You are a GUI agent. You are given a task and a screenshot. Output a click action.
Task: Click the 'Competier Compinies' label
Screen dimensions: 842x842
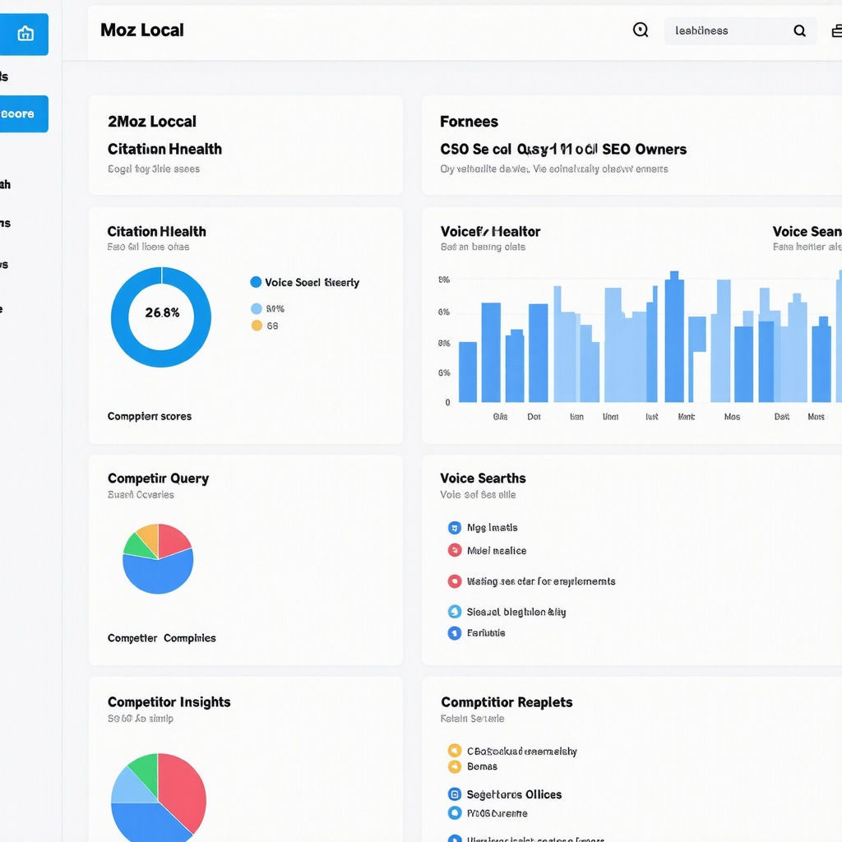(162, 638)
